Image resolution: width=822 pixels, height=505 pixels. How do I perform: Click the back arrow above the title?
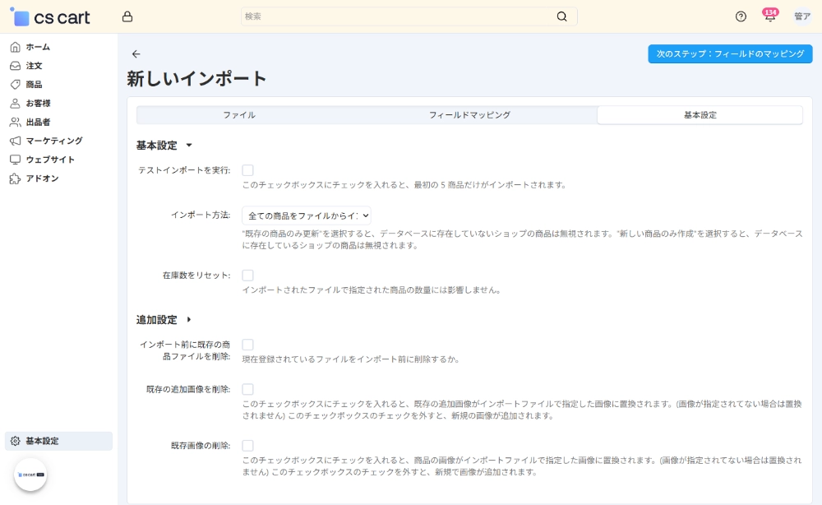(136, 54)
